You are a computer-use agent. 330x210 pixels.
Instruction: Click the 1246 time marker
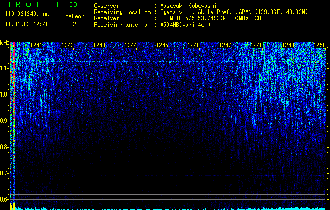coord(194,45)
